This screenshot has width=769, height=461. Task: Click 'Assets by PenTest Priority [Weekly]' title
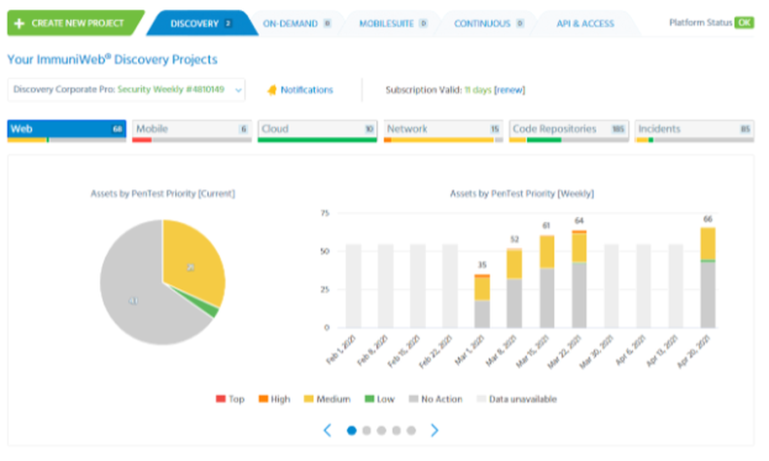pyautogui.click(x=522, y=194)
